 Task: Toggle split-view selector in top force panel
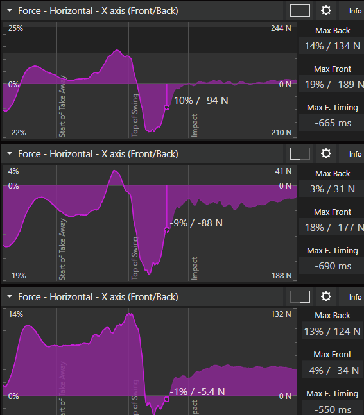(x=300, y=11)
